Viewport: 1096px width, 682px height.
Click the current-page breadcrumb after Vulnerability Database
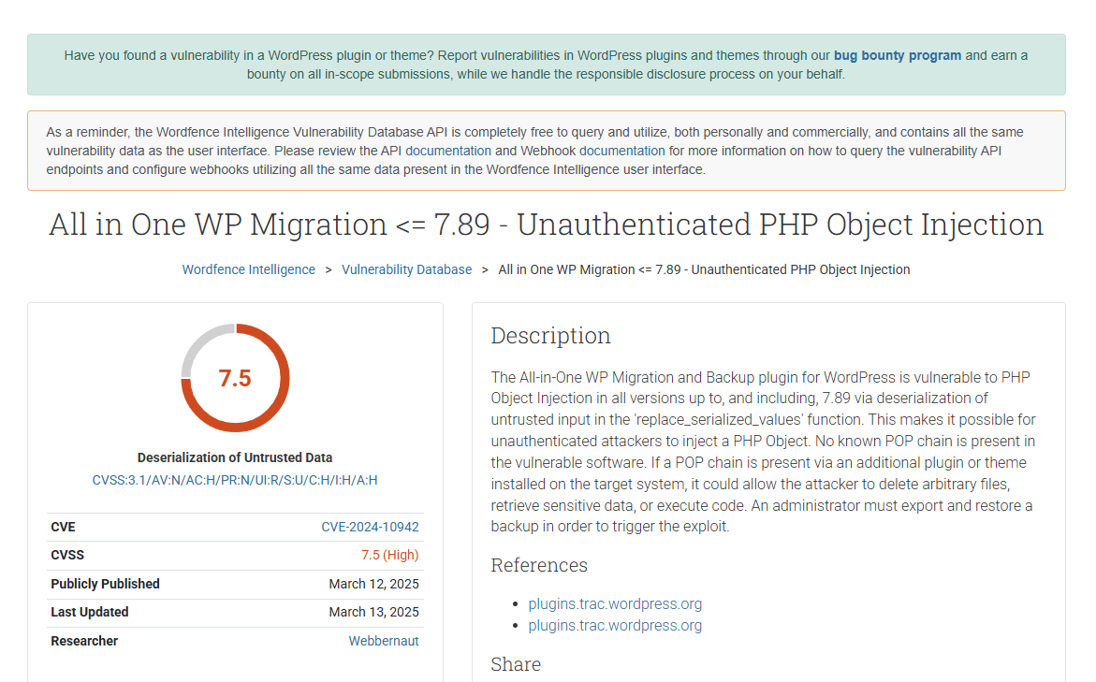(x=703, y=269)
